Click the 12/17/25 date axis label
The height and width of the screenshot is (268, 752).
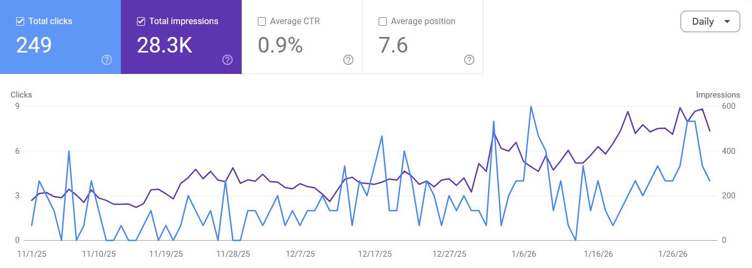[374, 254]
